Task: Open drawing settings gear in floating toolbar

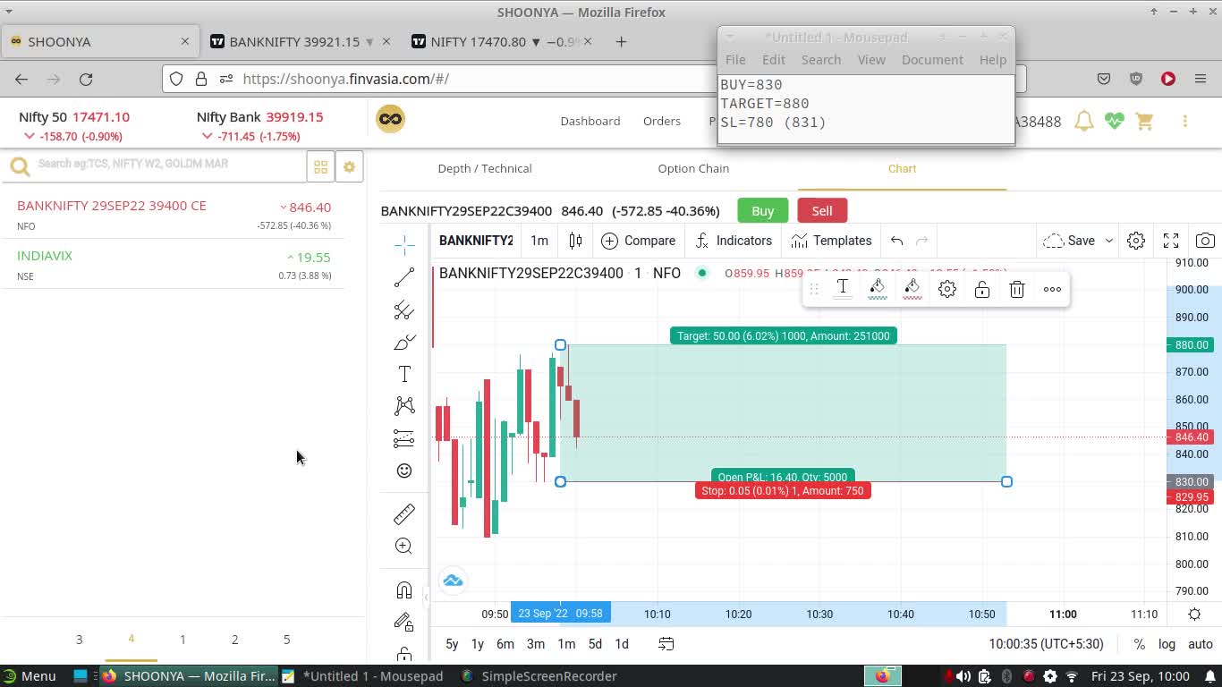Action: coord(947,289)
